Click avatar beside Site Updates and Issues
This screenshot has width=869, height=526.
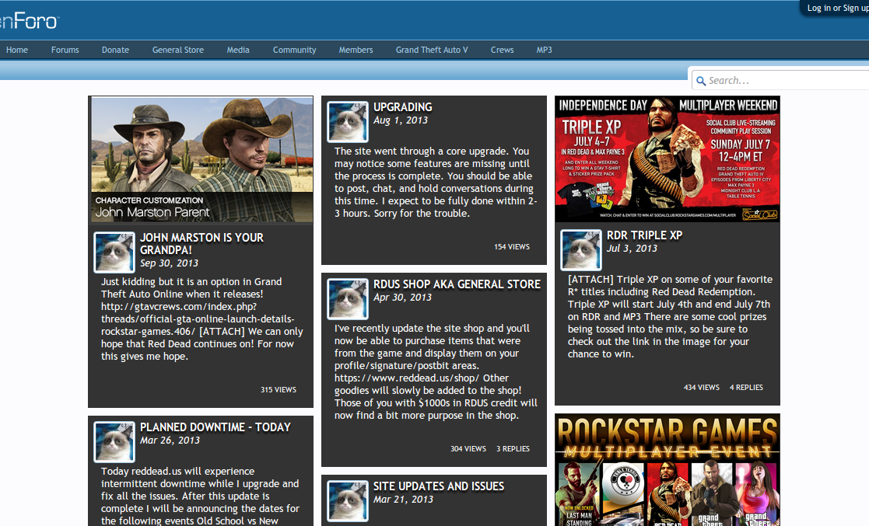pos(348,500)
